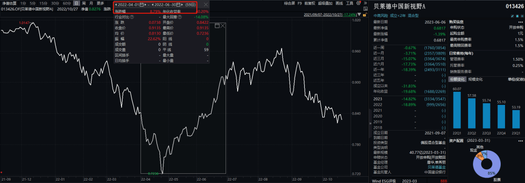Click the help icon beside 行业对比
The height and width of the screenshot is (183, 525).
(132, 17)
